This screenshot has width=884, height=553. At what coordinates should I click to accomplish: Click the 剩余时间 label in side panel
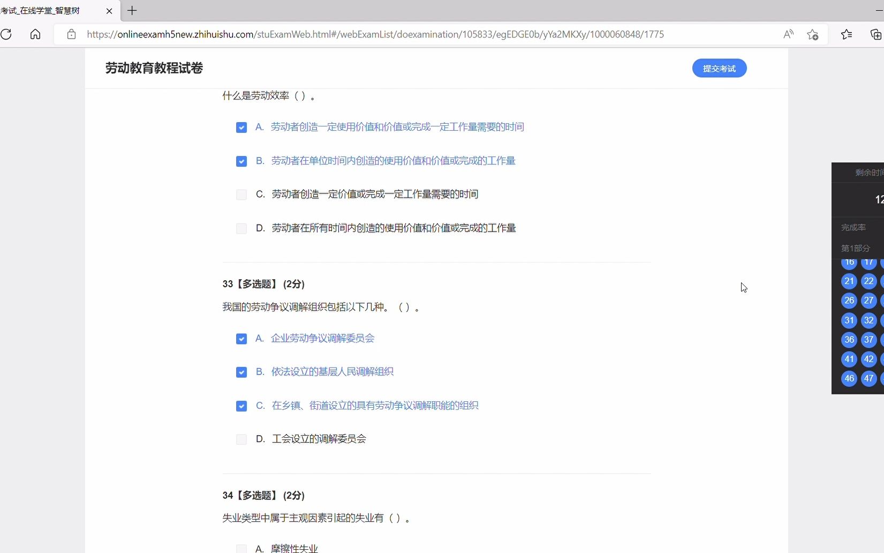coord(870,173)
